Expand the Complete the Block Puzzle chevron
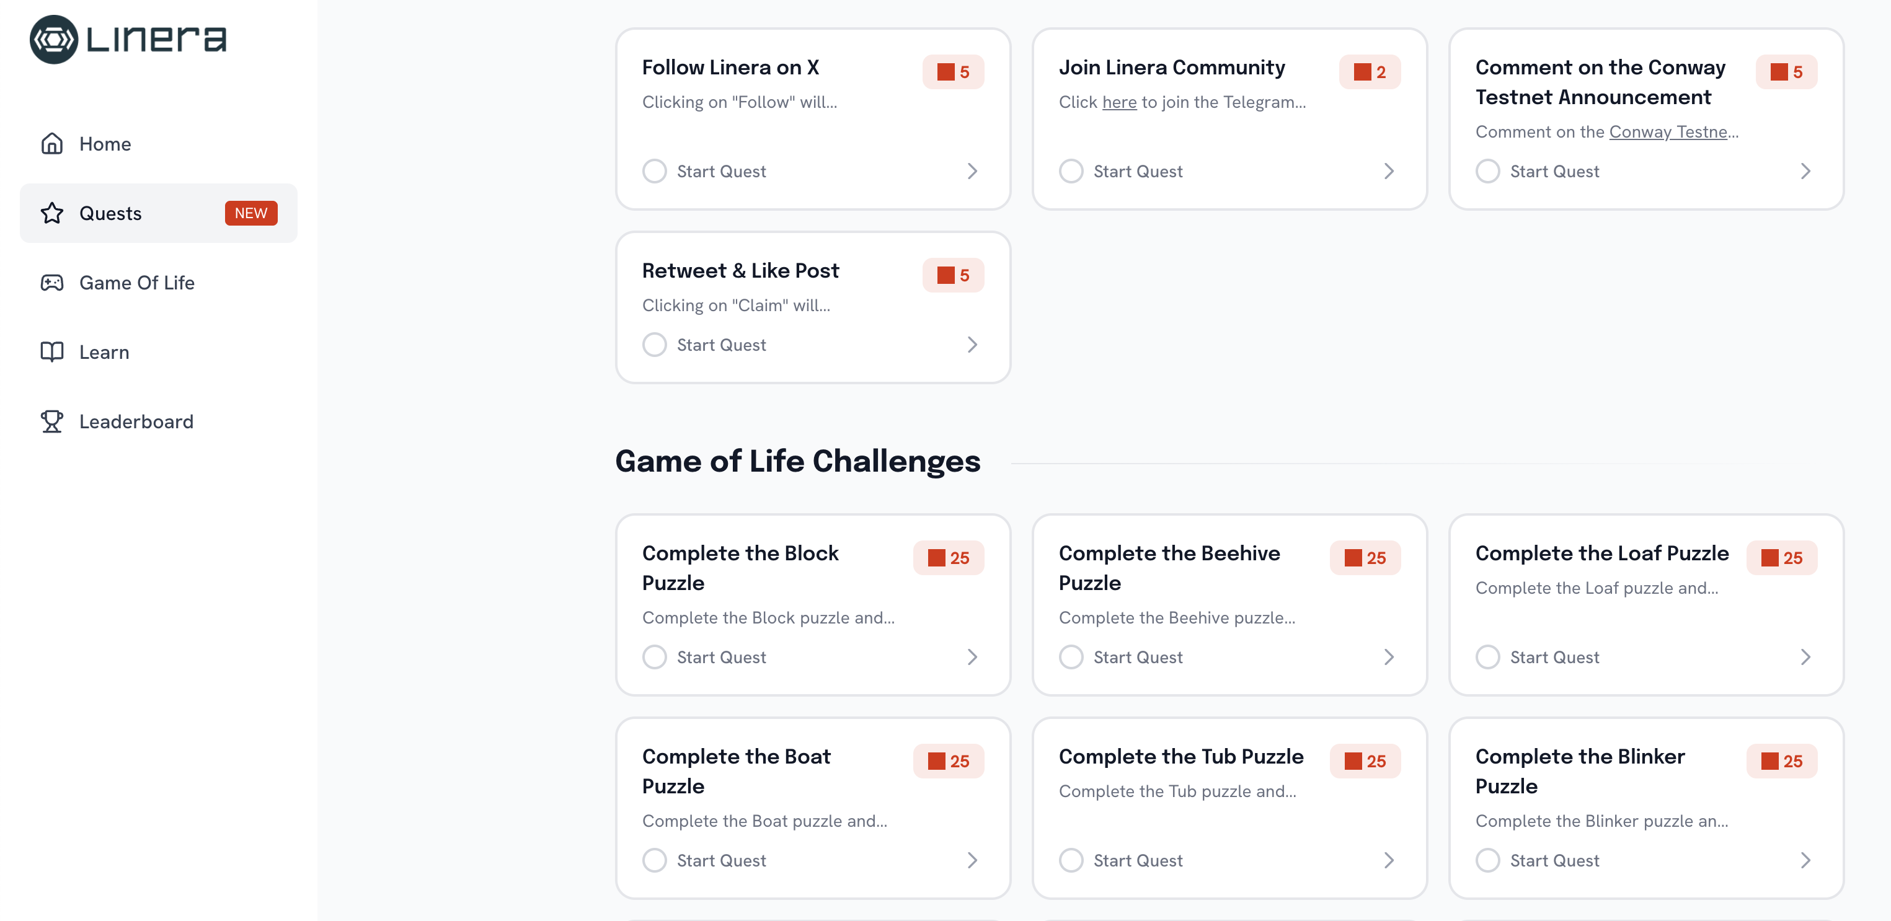1891x921 pixels. tap(972, 658)
